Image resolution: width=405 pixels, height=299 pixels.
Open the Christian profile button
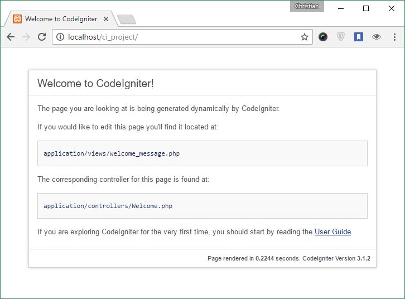307,6
